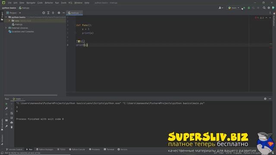Rerun main with green arrow in Run panel
Viewport: 276px width, 155px height.
(x=6, y=104)
